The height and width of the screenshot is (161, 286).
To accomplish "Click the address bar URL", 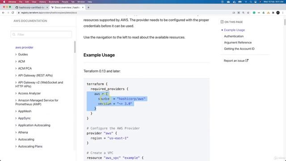I will pos(49,13).
